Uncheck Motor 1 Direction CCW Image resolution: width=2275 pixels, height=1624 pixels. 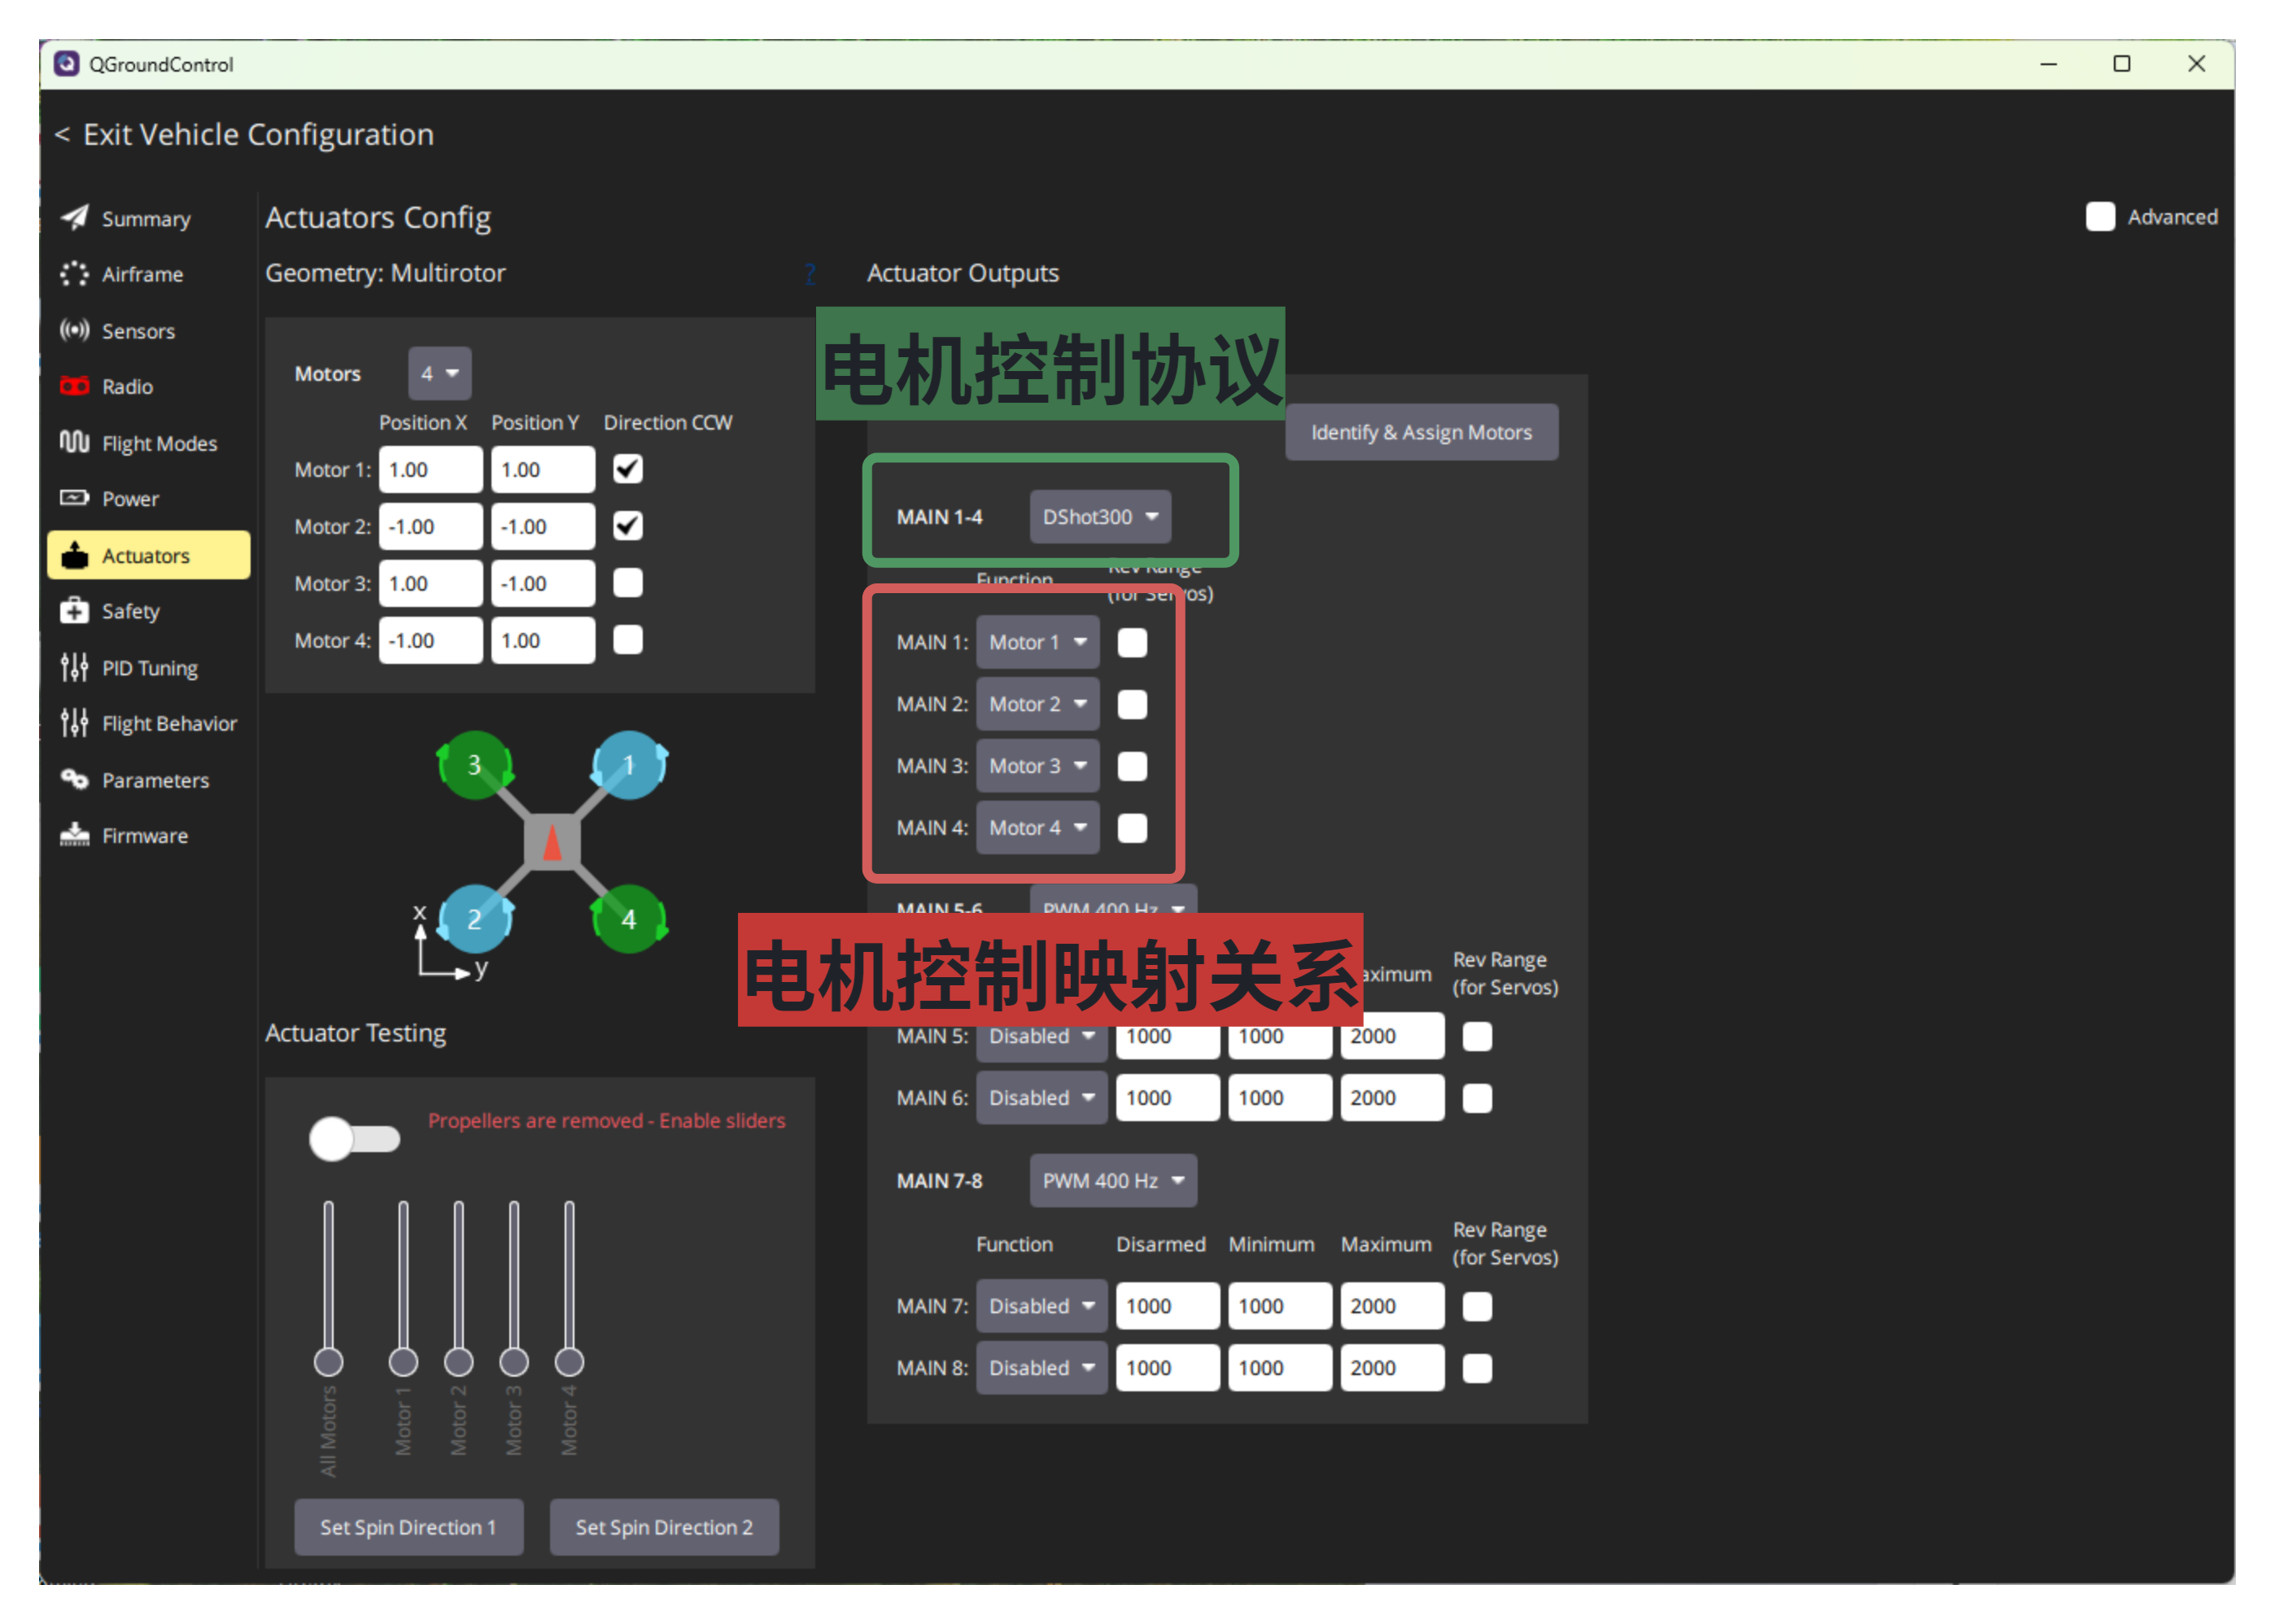[x=628, y=469]
